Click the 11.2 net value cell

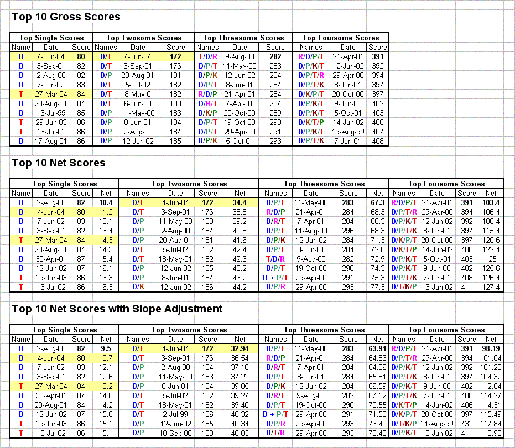tap(106, 212)
